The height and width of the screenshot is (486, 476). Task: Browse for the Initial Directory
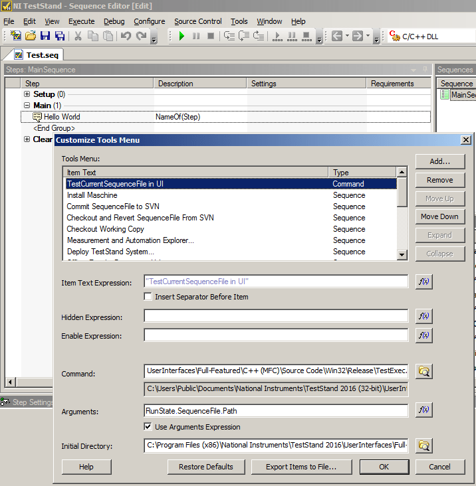424,445
